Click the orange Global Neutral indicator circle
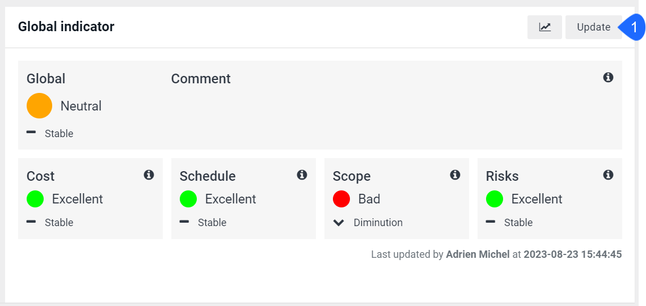Image resolution: width=646 pixels, height=306 pixels. [40, 106]
